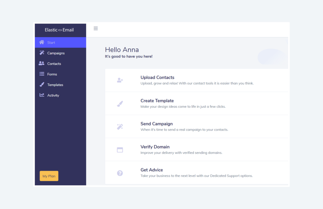
Task: Click the hamburger menu icon to collapse sidebar
Action: click(96, 29)
